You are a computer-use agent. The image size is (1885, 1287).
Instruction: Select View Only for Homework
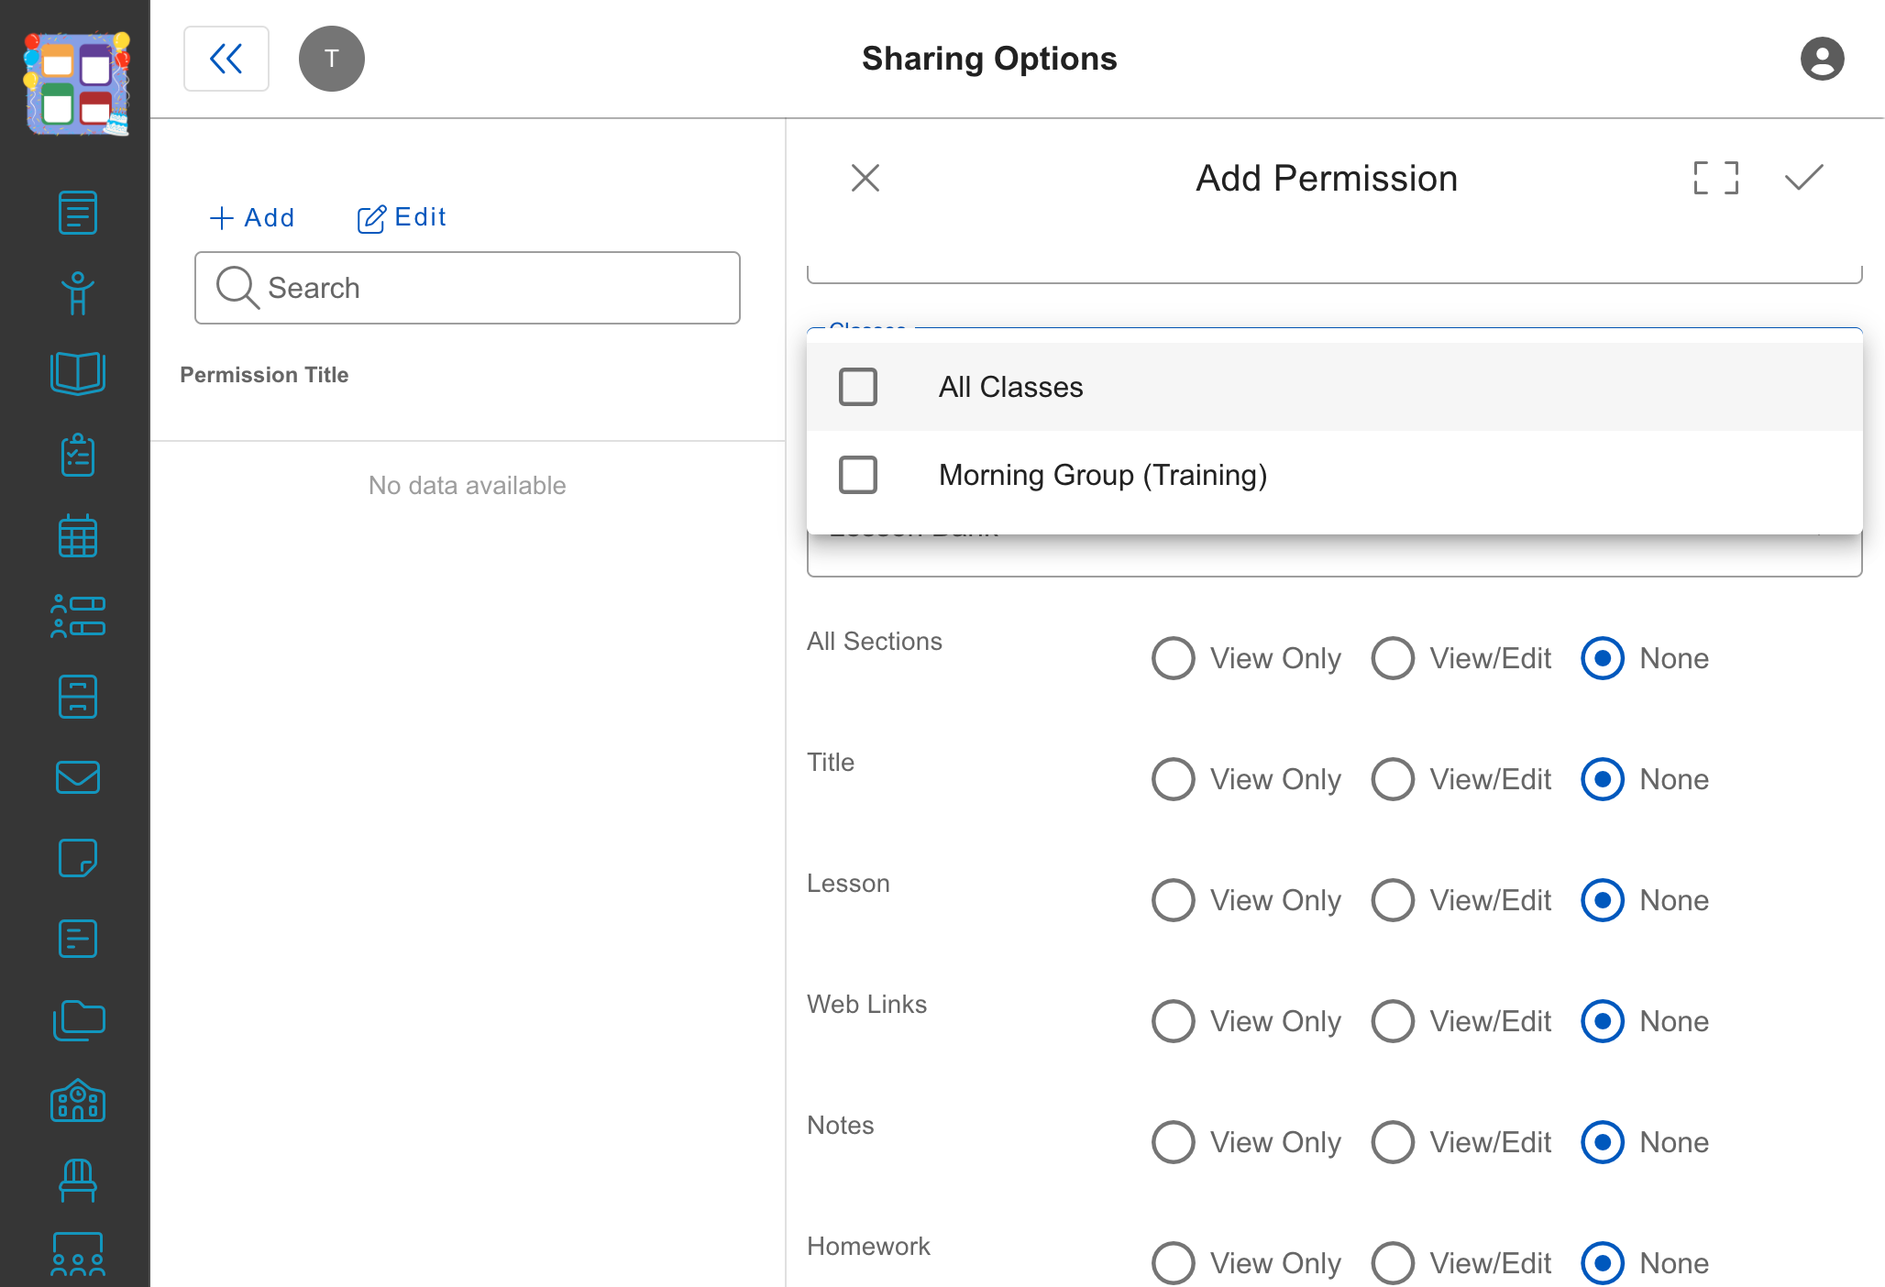point(1174,1263)
